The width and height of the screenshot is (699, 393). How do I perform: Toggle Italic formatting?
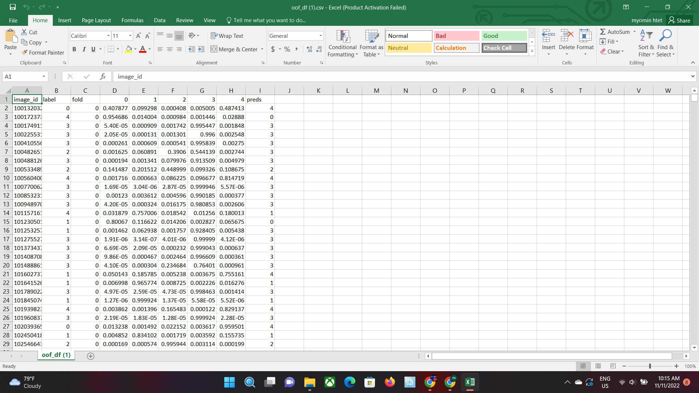click(x=84, y=49)
